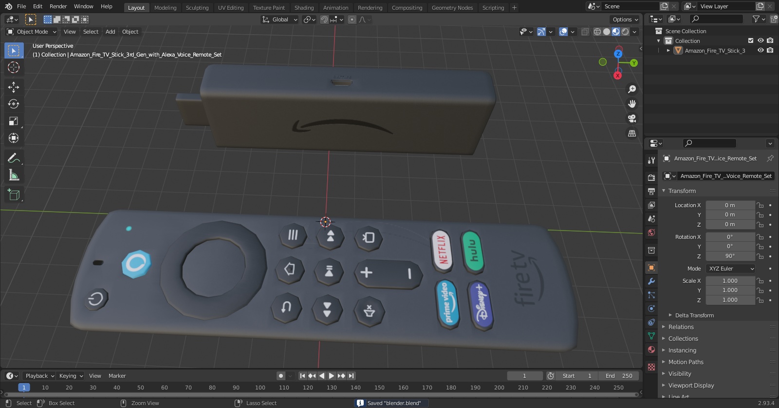This screenshot has width=779, height=408.
Task: Open Global transform orientation dropdown
Action: [x=279, y=19]
